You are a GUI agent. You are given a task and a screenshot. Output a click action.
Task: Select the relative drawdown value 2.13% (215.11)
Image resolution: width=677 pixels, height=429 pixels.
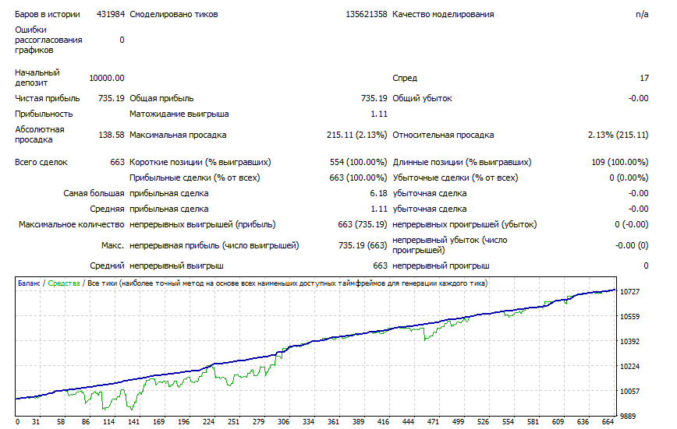pyautogui.click(x=618, y=135)
